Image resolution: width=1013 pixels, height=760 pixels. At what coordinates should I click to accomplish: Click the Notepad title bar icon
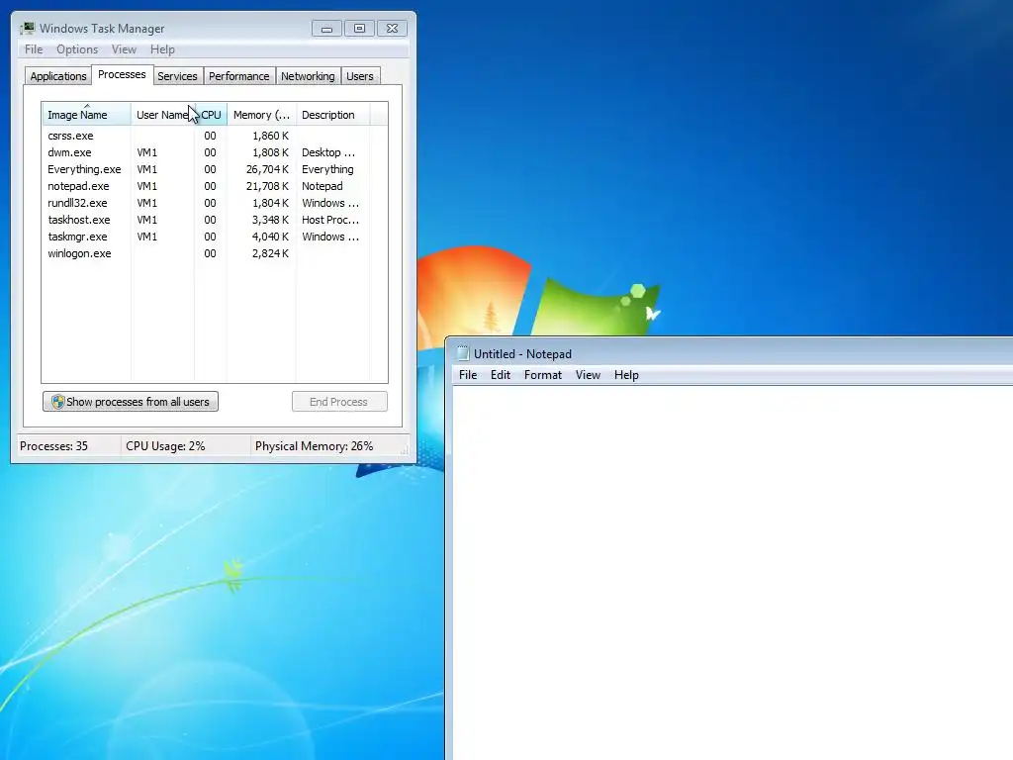(463, 353)
